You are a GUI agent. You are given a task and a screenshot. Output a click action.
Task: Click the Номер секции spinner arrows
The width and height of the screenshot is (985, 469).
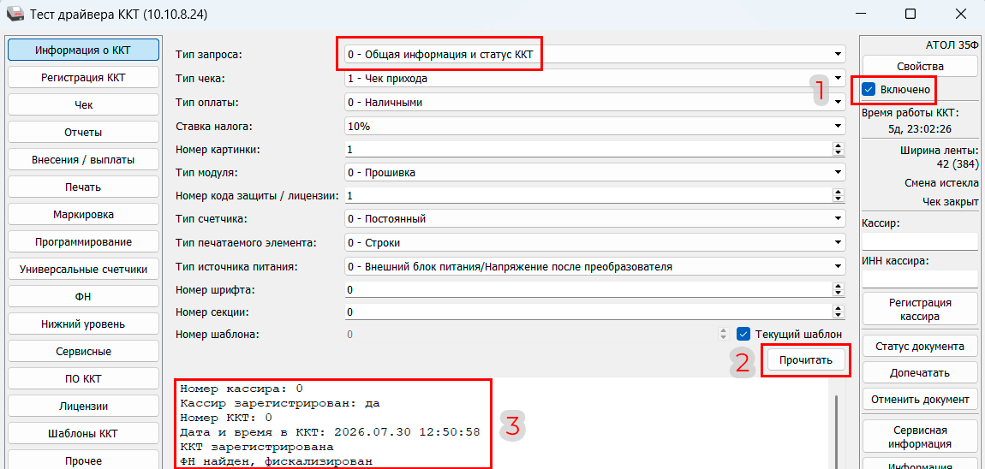point(837,312)
